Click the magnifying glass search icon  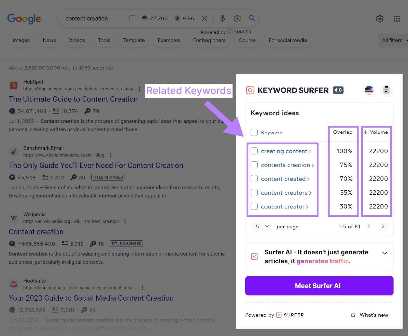coord(252,18)
